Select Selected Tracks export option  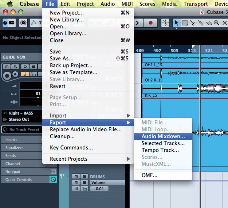(x=163, y=143)
